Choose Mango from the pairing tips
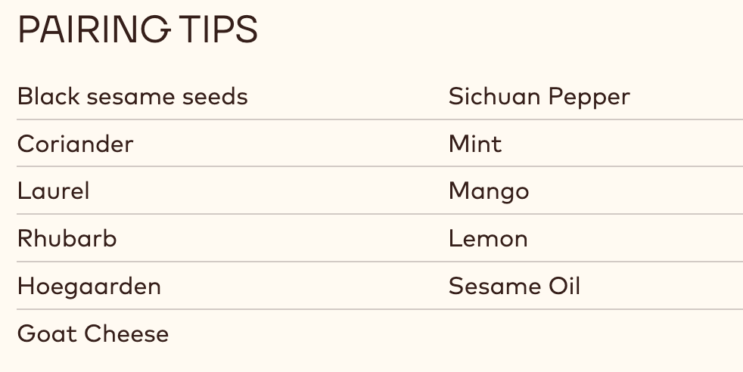This screenshot has width=743, height=372. (x=489, y=191)
